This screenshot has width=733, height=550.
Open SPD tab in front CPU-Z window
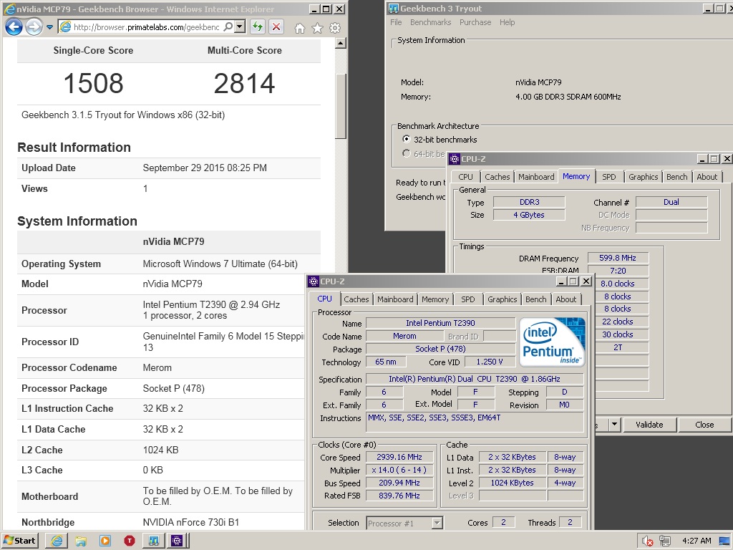pos(468,300)
